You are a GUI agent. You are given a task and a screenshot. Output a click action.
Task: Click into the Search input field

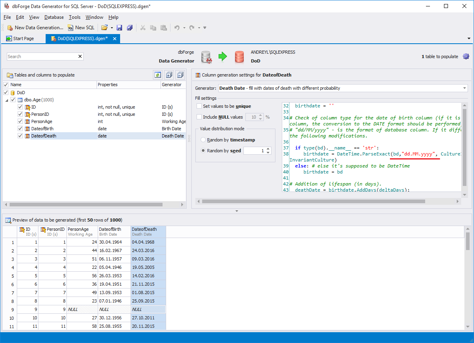(42, 56)
